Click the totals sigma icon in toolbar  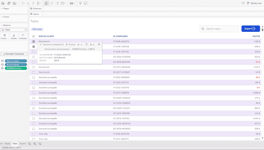pyautogui.click(x=38, y=3)
